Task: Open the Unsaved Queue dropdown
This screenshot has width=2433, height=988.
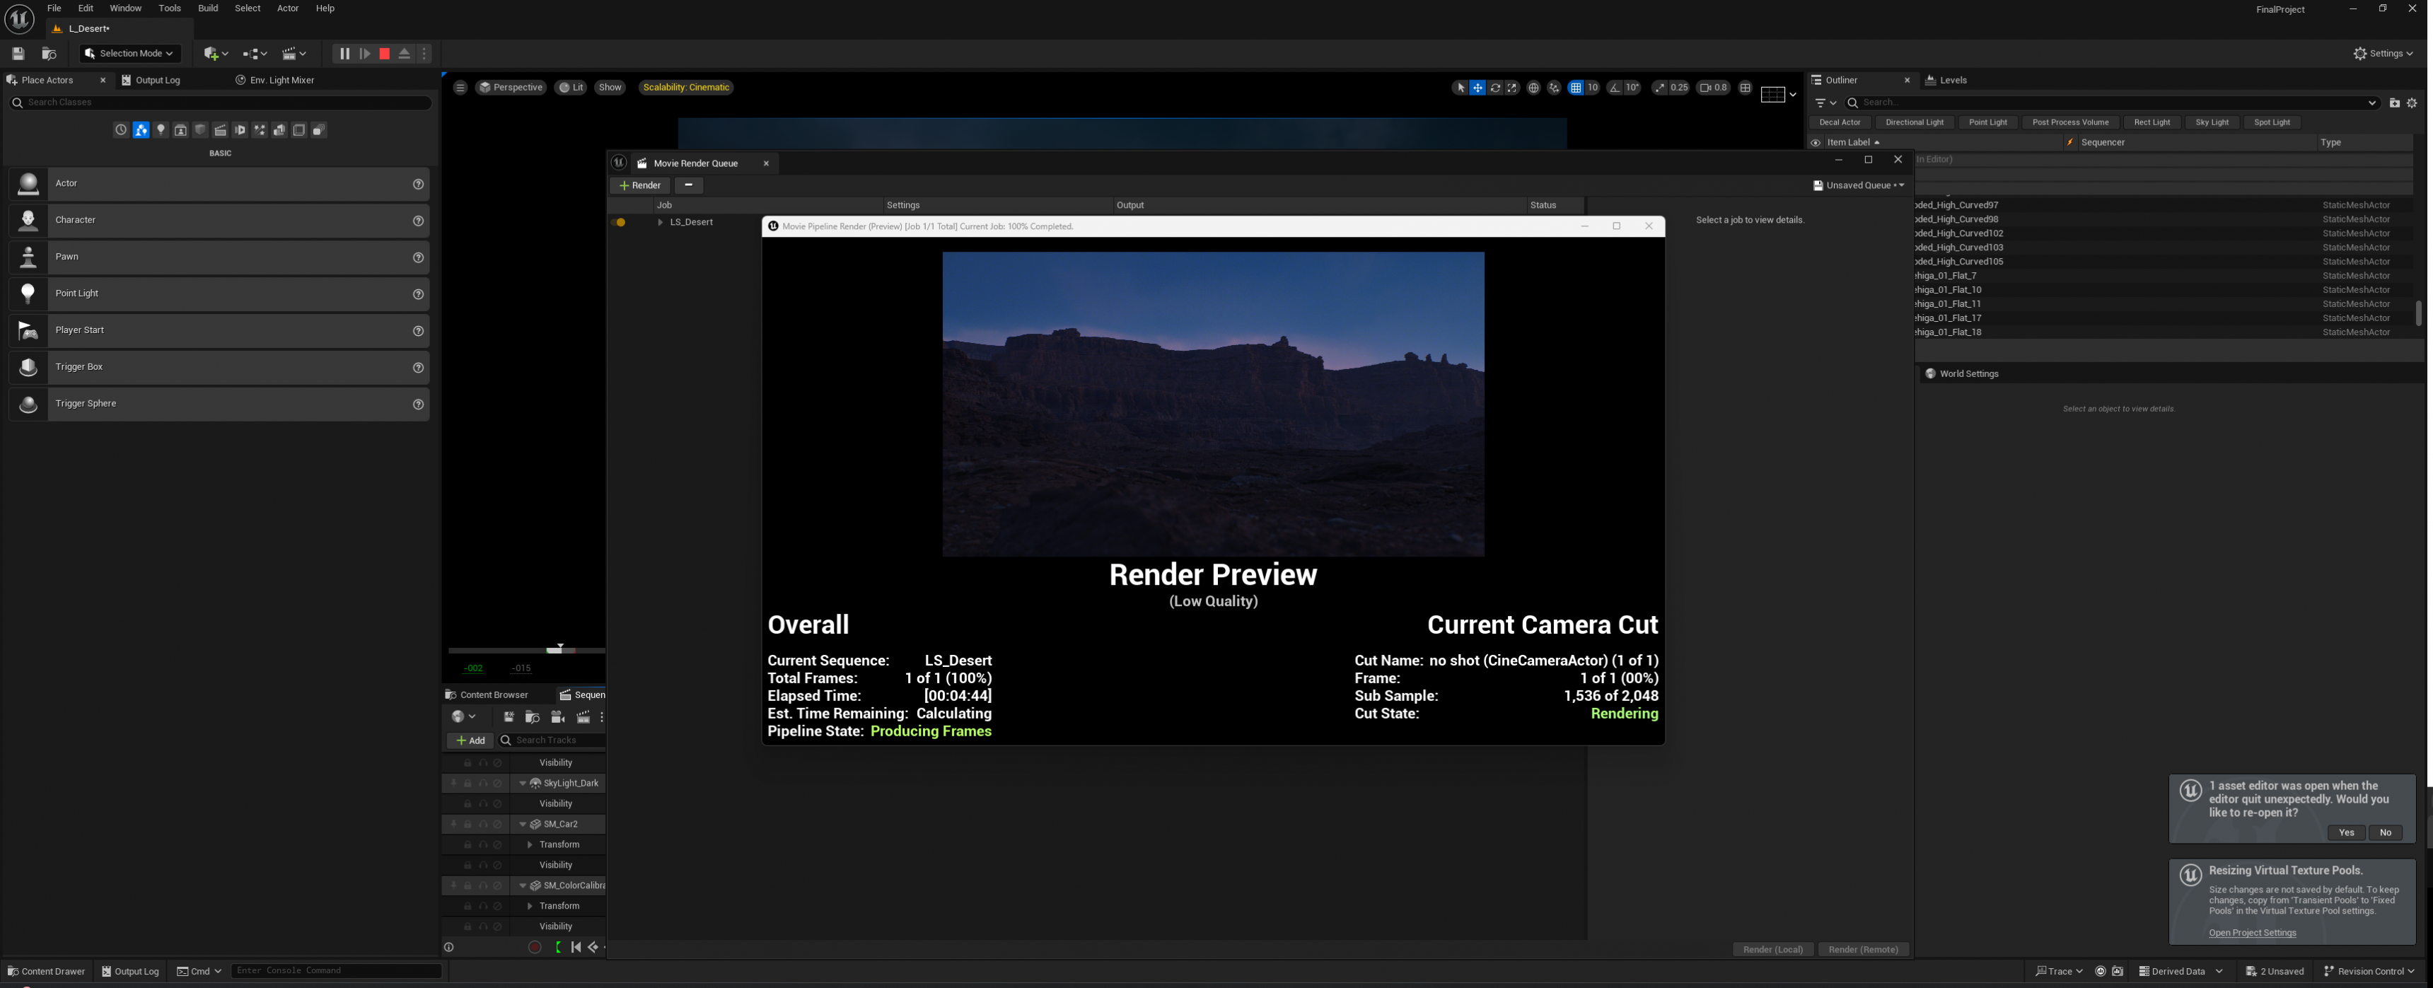Action: 1859,186
